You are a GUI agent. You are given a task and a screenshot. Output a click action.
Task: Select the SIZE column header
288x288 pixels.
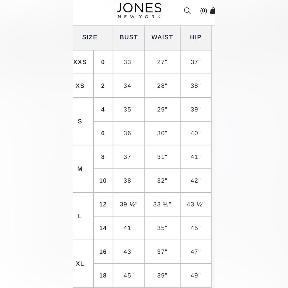pos(90,37)
